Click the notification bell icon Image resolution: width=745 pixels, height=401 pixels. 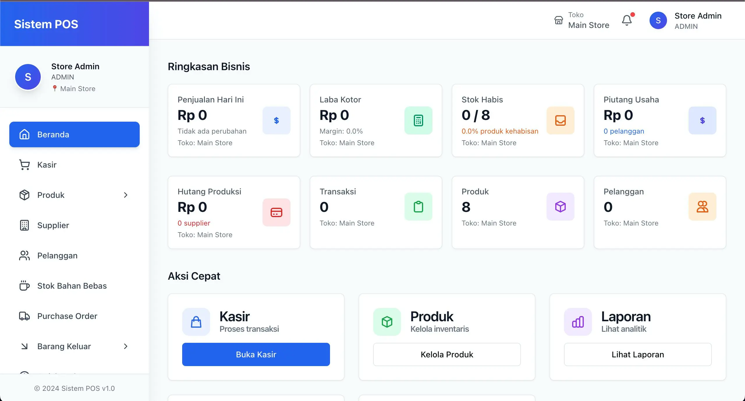click(x=627, y=20)
